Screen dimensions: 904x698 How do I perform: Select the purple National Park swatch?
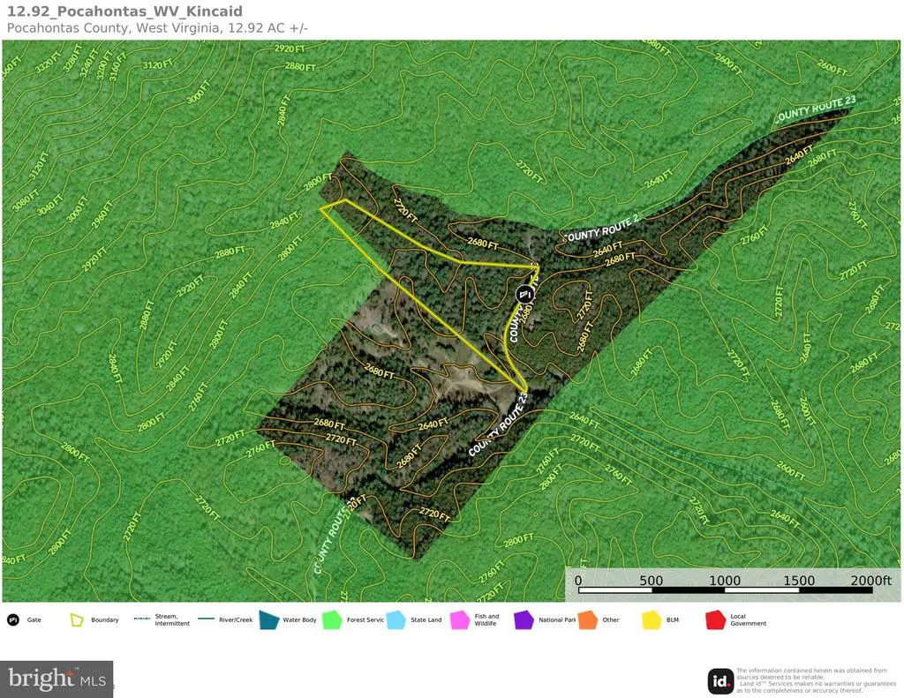coord(524,619)
